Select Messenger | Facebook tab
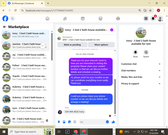The width and height of the screenshot is (168, 135). point(26,3)
